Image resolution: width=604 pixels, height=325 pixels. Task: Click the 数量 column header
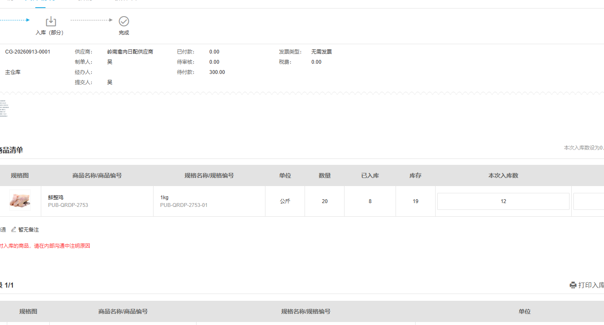pos(325,175)
